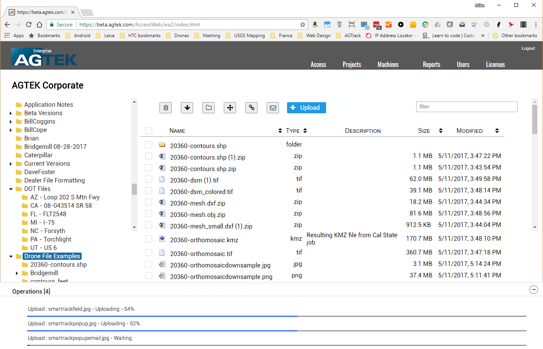The image size is (543, 349).
Task: Bookmark this page with the star icon
Action: pos(303,24)
